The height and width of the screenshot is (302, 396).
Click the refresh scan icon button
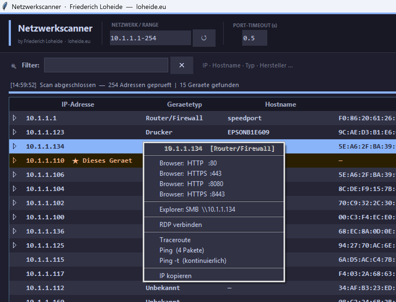[x=204, y=38]
